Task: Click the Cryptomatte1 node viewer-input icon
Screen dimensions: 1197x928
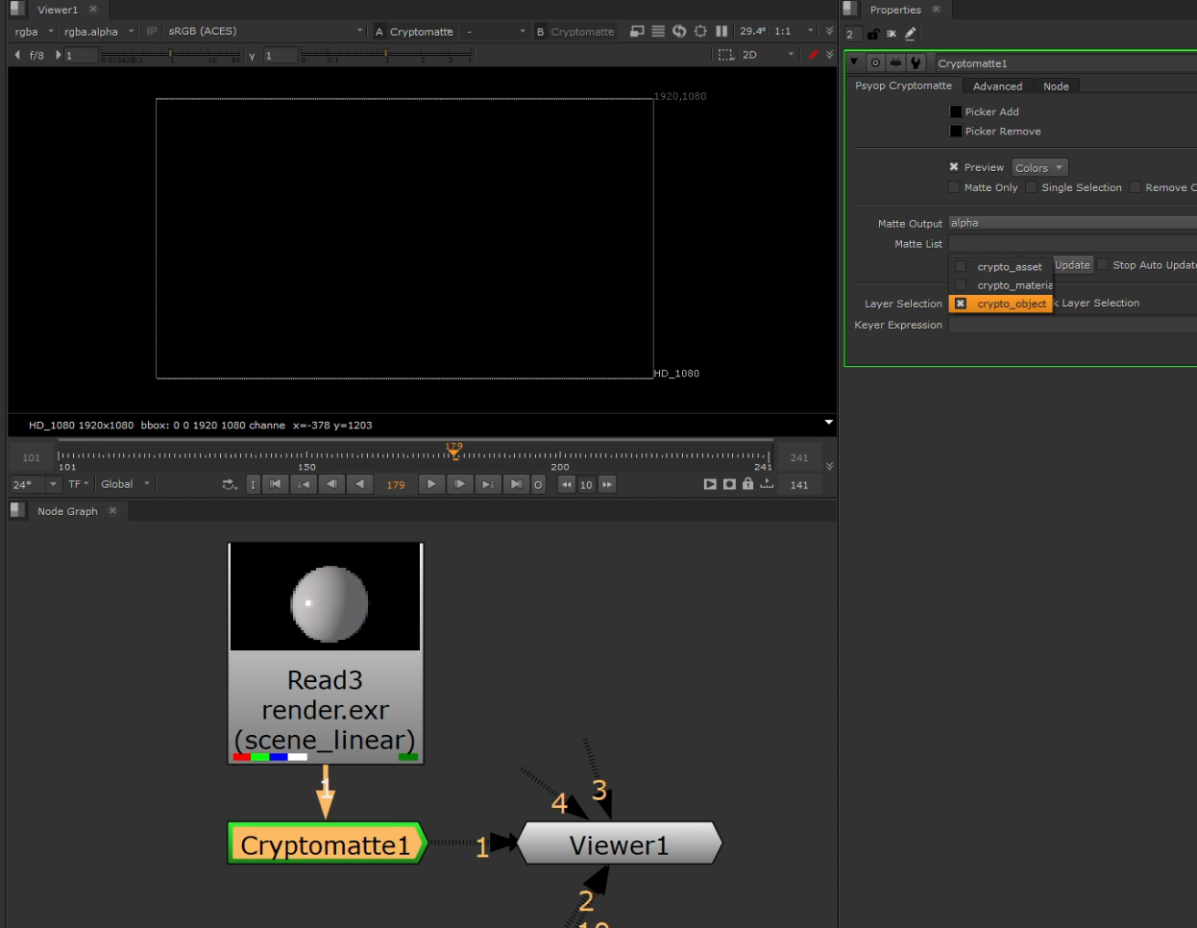Action: coord(895,62)
